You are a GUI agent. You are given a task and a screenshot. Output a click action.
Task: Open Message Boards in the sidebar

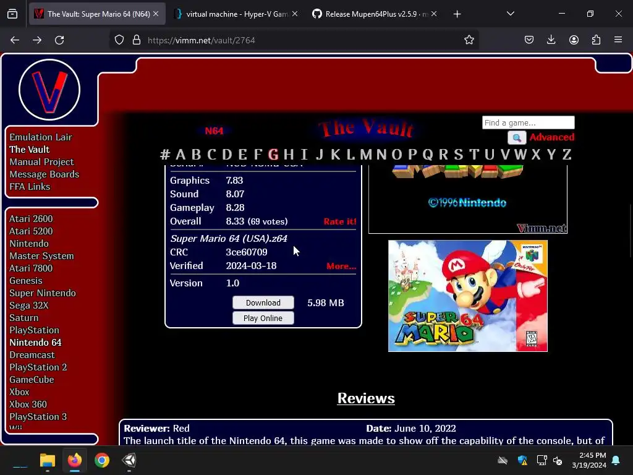pos(45,174)
